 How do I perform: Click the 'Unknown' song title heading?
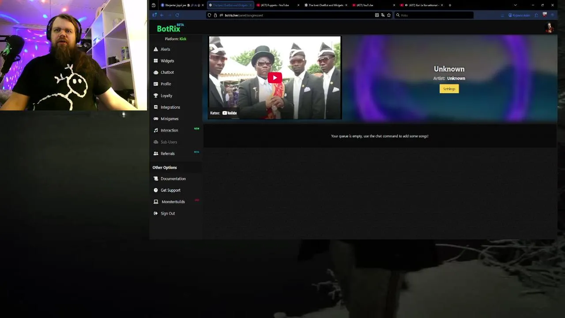tap(449, 69)
